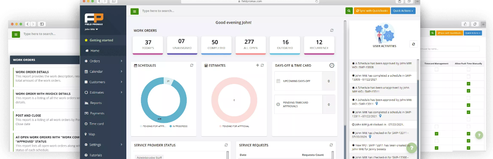This screenshot has height=159, width=493.
Task: Open the Quick Actions dropdown
Action: tap(403, 11)
